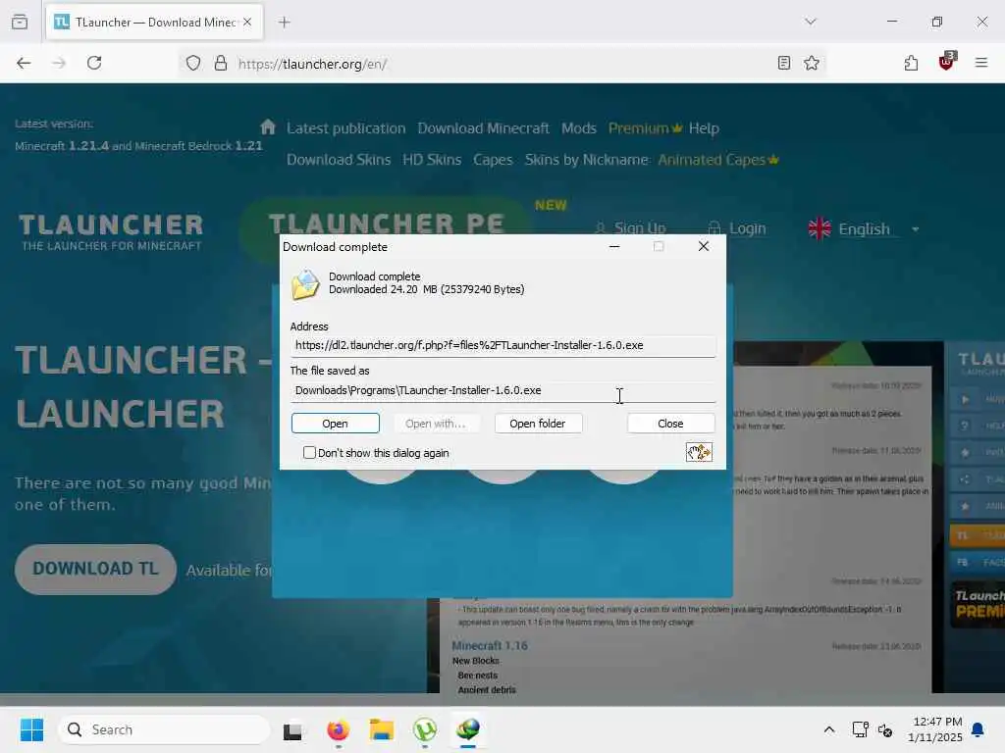This screenshot has height=753, width=1005.
Task: Close the Download complete dialog via Close button
Action: tap(670, 424)
